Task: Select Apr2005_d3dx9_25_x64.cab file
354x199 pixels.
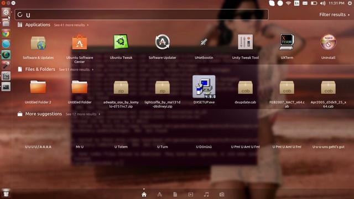Action: click(x=328, y=87)
